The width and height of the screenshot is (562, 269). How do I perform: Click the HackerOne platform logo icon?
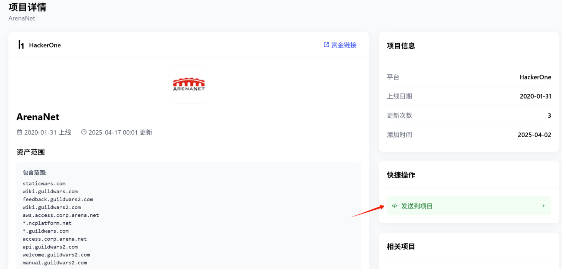(x=21, y=45)
